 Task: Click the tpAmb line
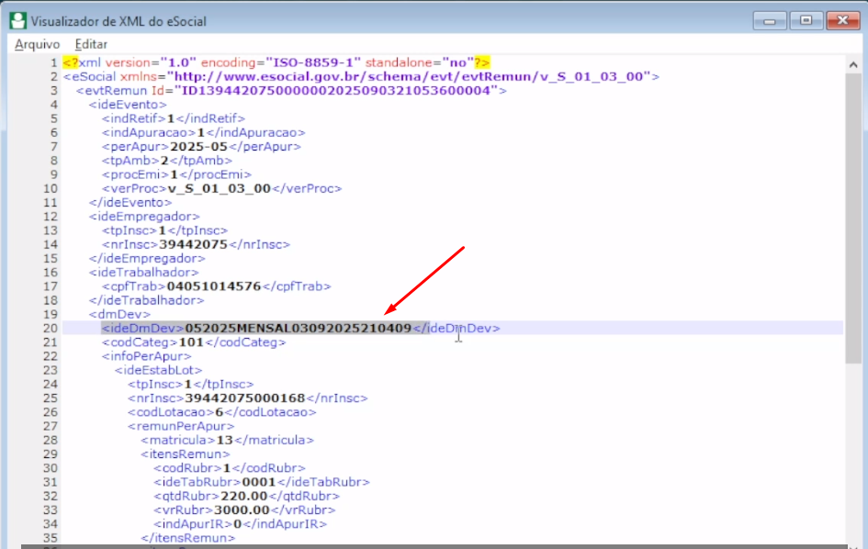(x=166, y=161)
